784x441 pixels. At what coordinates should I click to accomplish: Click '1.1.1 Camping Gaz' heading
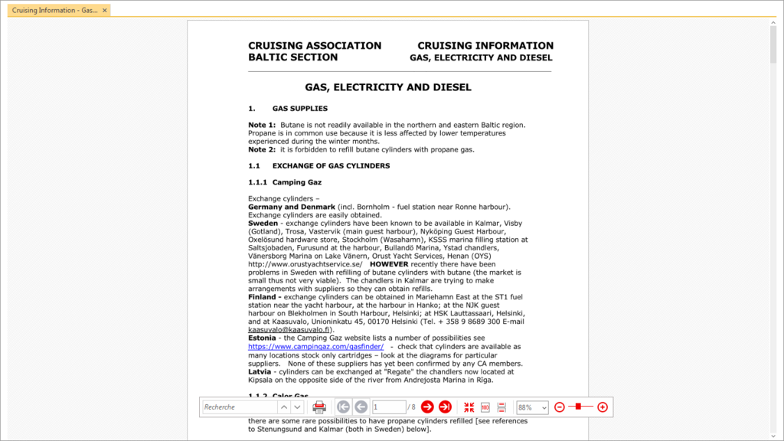tap(285, 182)
